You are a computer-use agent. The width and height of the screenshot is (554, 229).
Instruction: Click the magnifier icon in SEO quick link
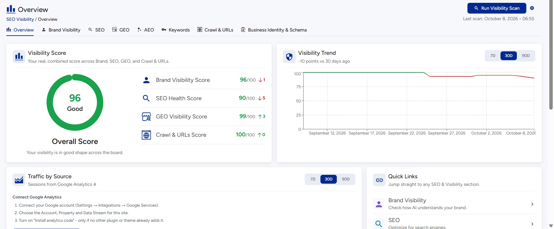tap(379, 224)
